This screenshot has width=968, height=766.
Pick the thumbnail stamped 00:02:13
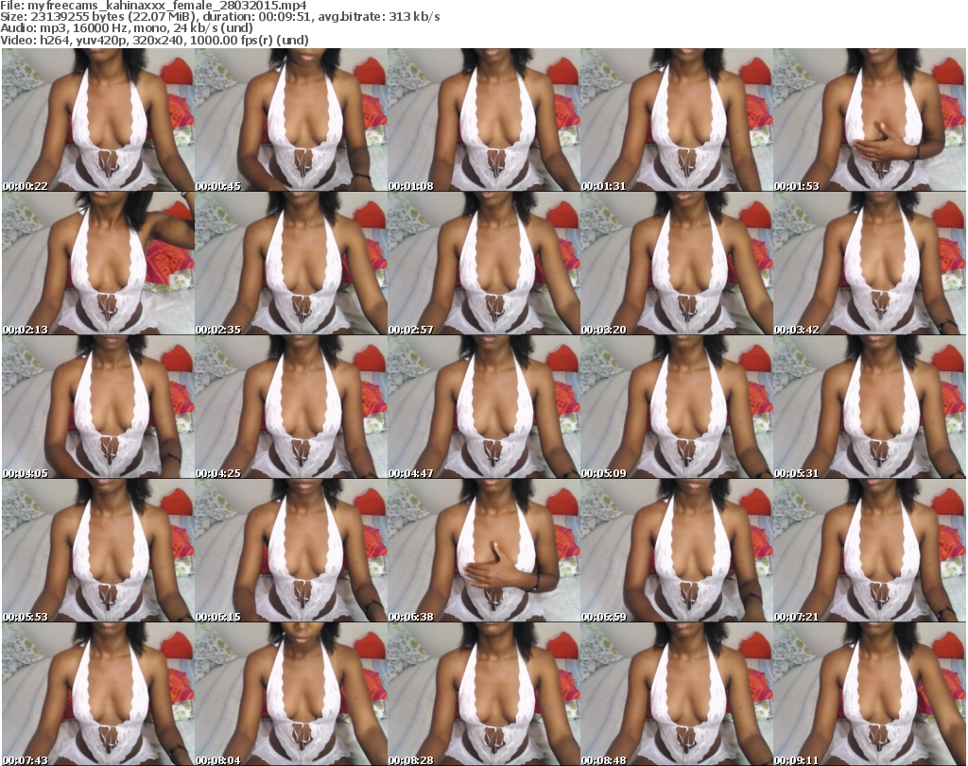(x=98, y=264)
